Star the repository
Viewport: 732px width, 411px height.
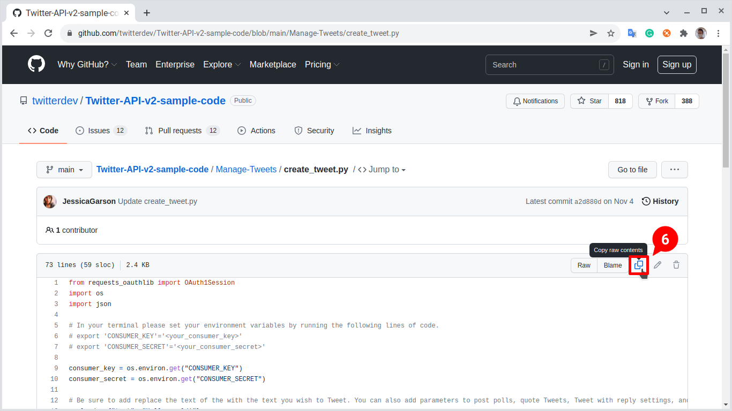pyautogui.click(x=588, y=101)
